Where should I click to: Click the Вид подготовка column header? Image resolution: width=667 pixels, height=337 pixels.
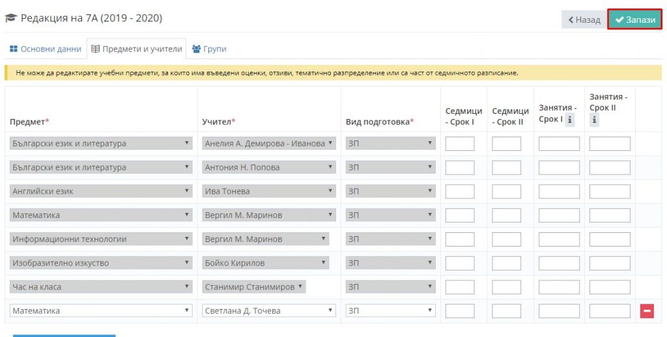(380, 122)
